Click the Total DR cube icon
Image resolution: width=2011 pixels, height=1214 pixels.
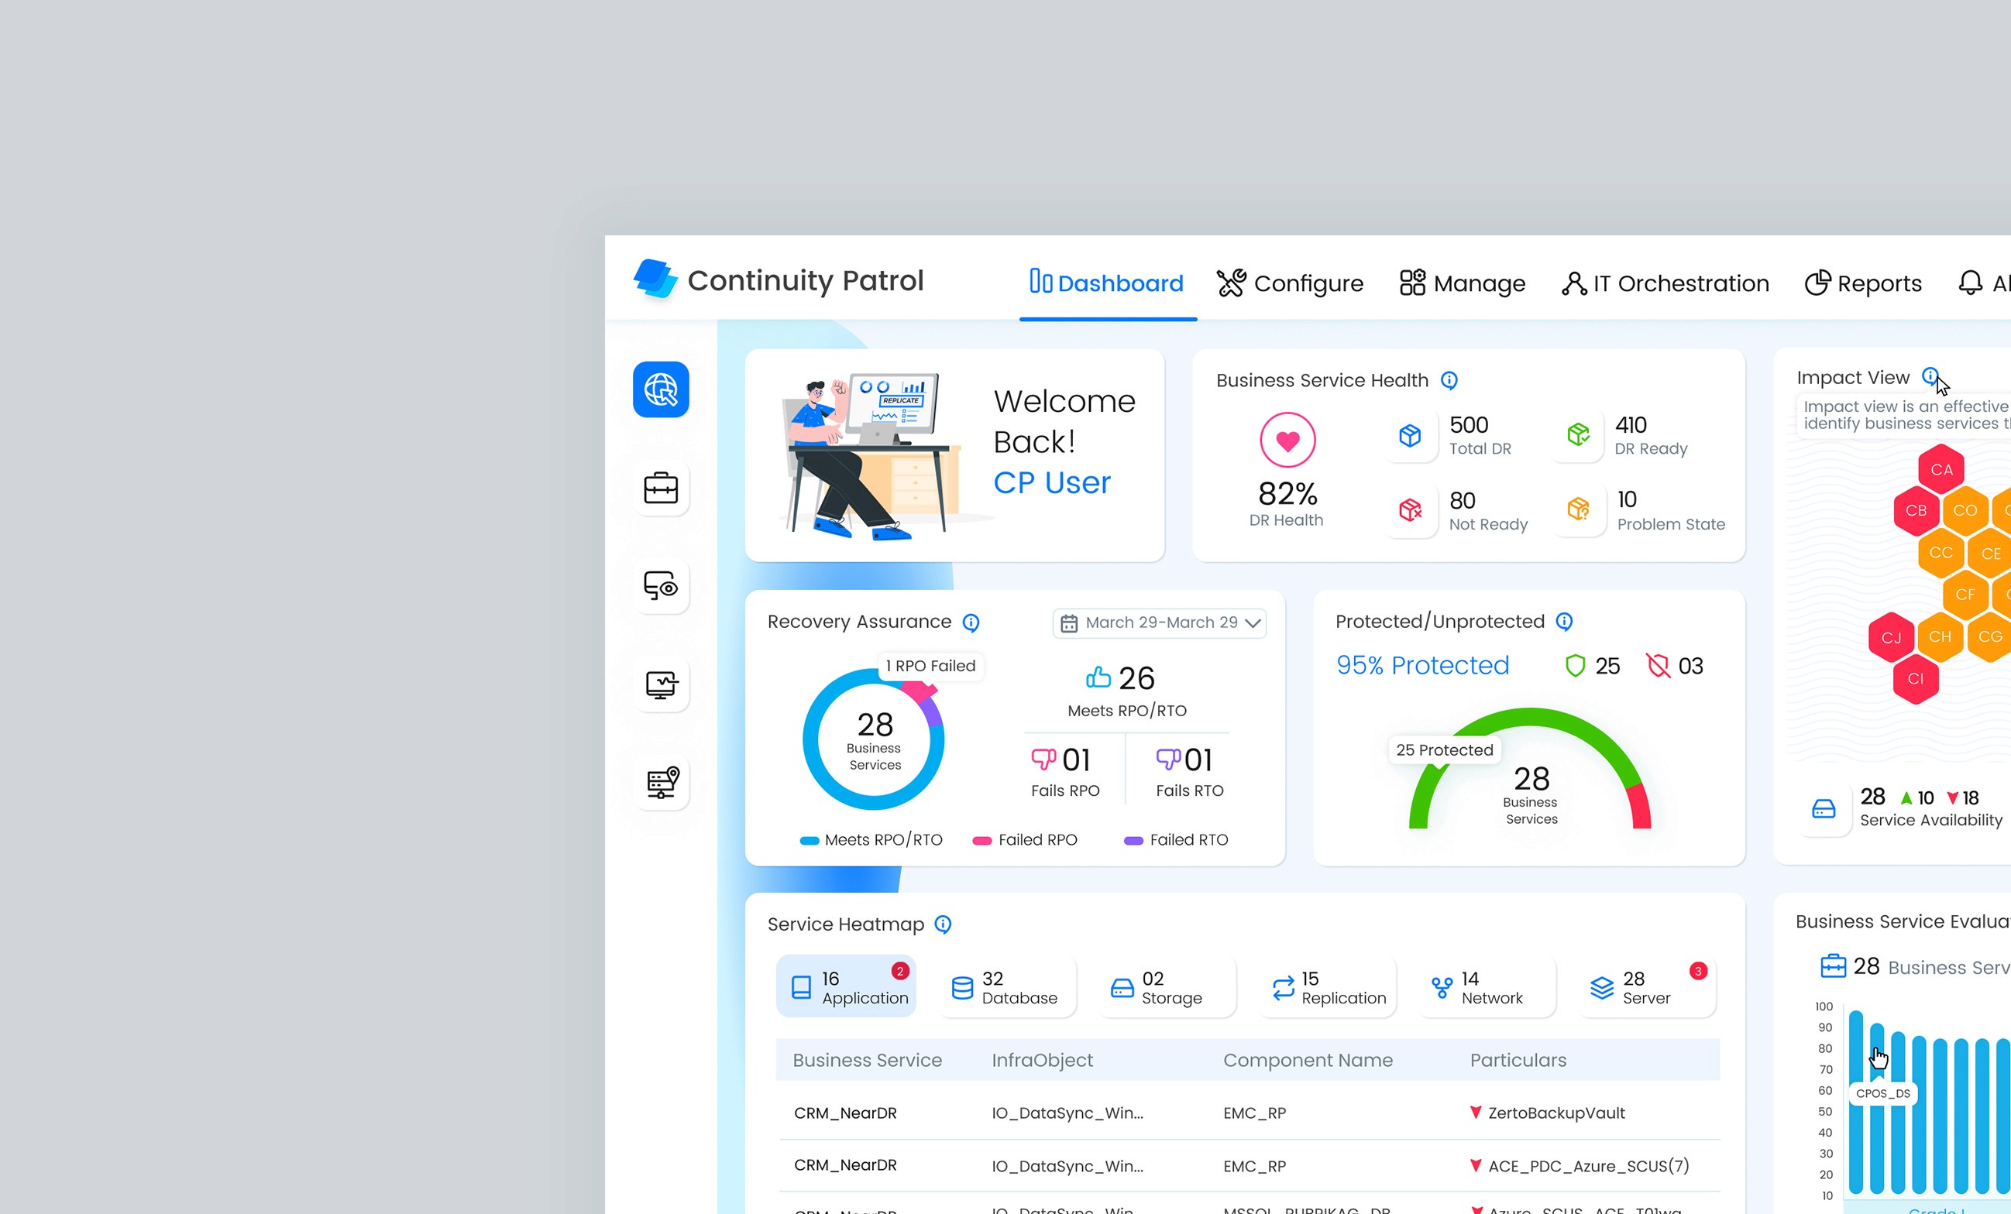click(1411, 435)
